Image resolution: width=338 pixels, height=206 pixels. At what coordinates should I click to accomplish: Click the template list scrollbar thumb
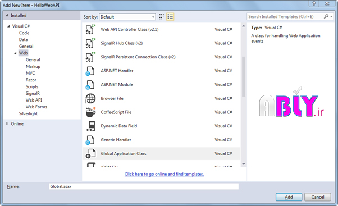tap(244, 76)
